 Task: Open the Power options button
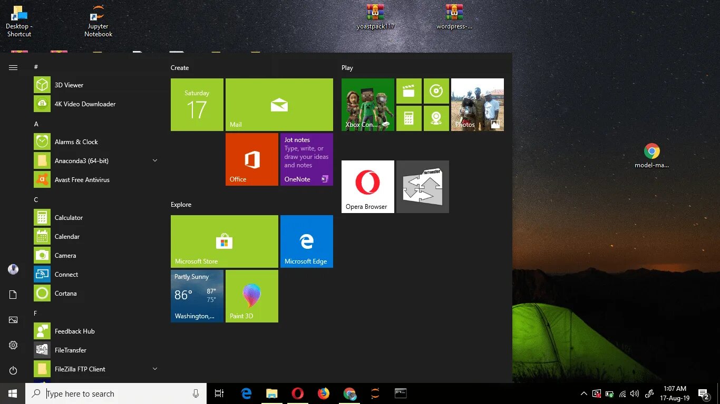click(13, 370)
